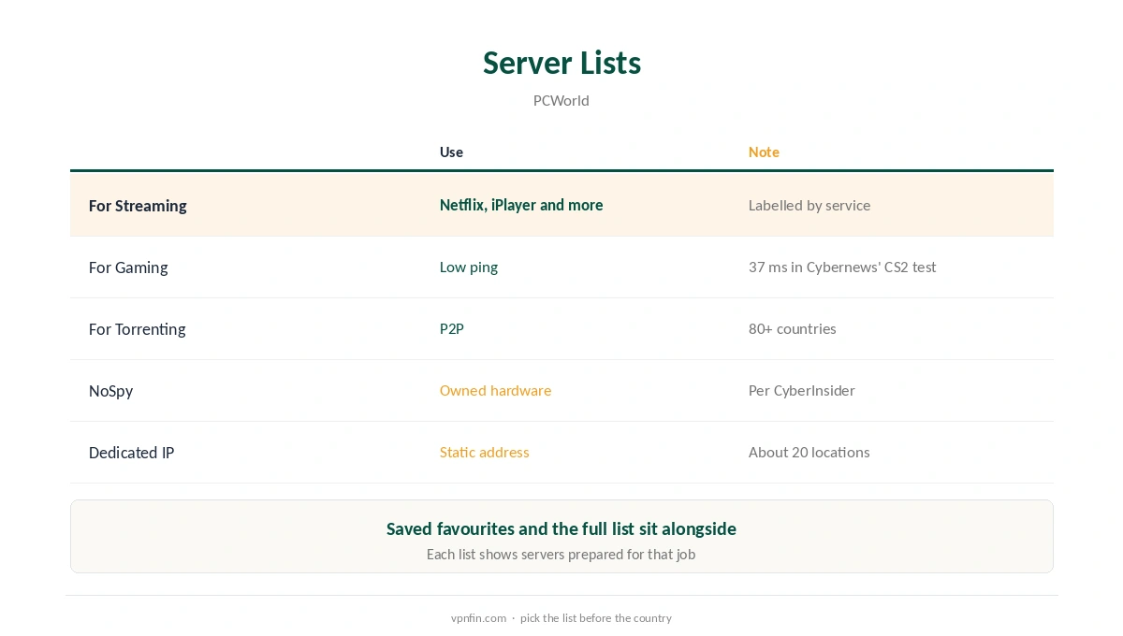Select the 'For Gaming' row label
Viewport: 1123px width, 636px height.
click(128, 267)
